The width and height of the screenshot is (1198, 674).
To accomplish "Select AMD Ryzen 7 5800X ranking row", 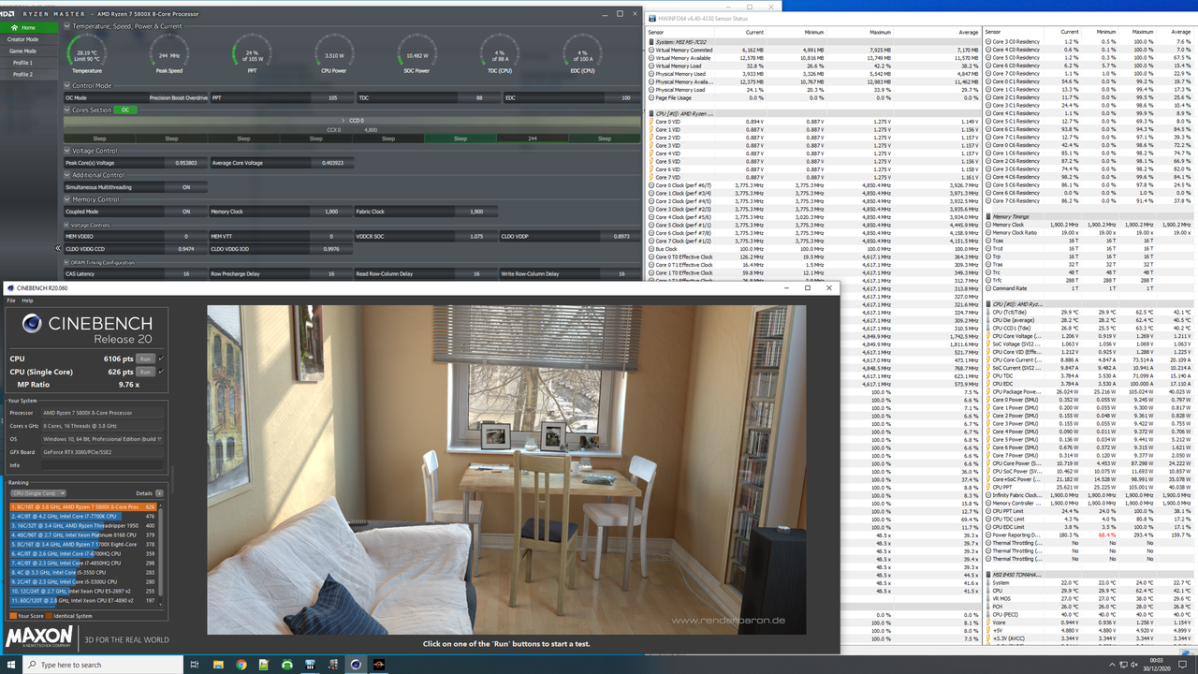I will [82, 507].
